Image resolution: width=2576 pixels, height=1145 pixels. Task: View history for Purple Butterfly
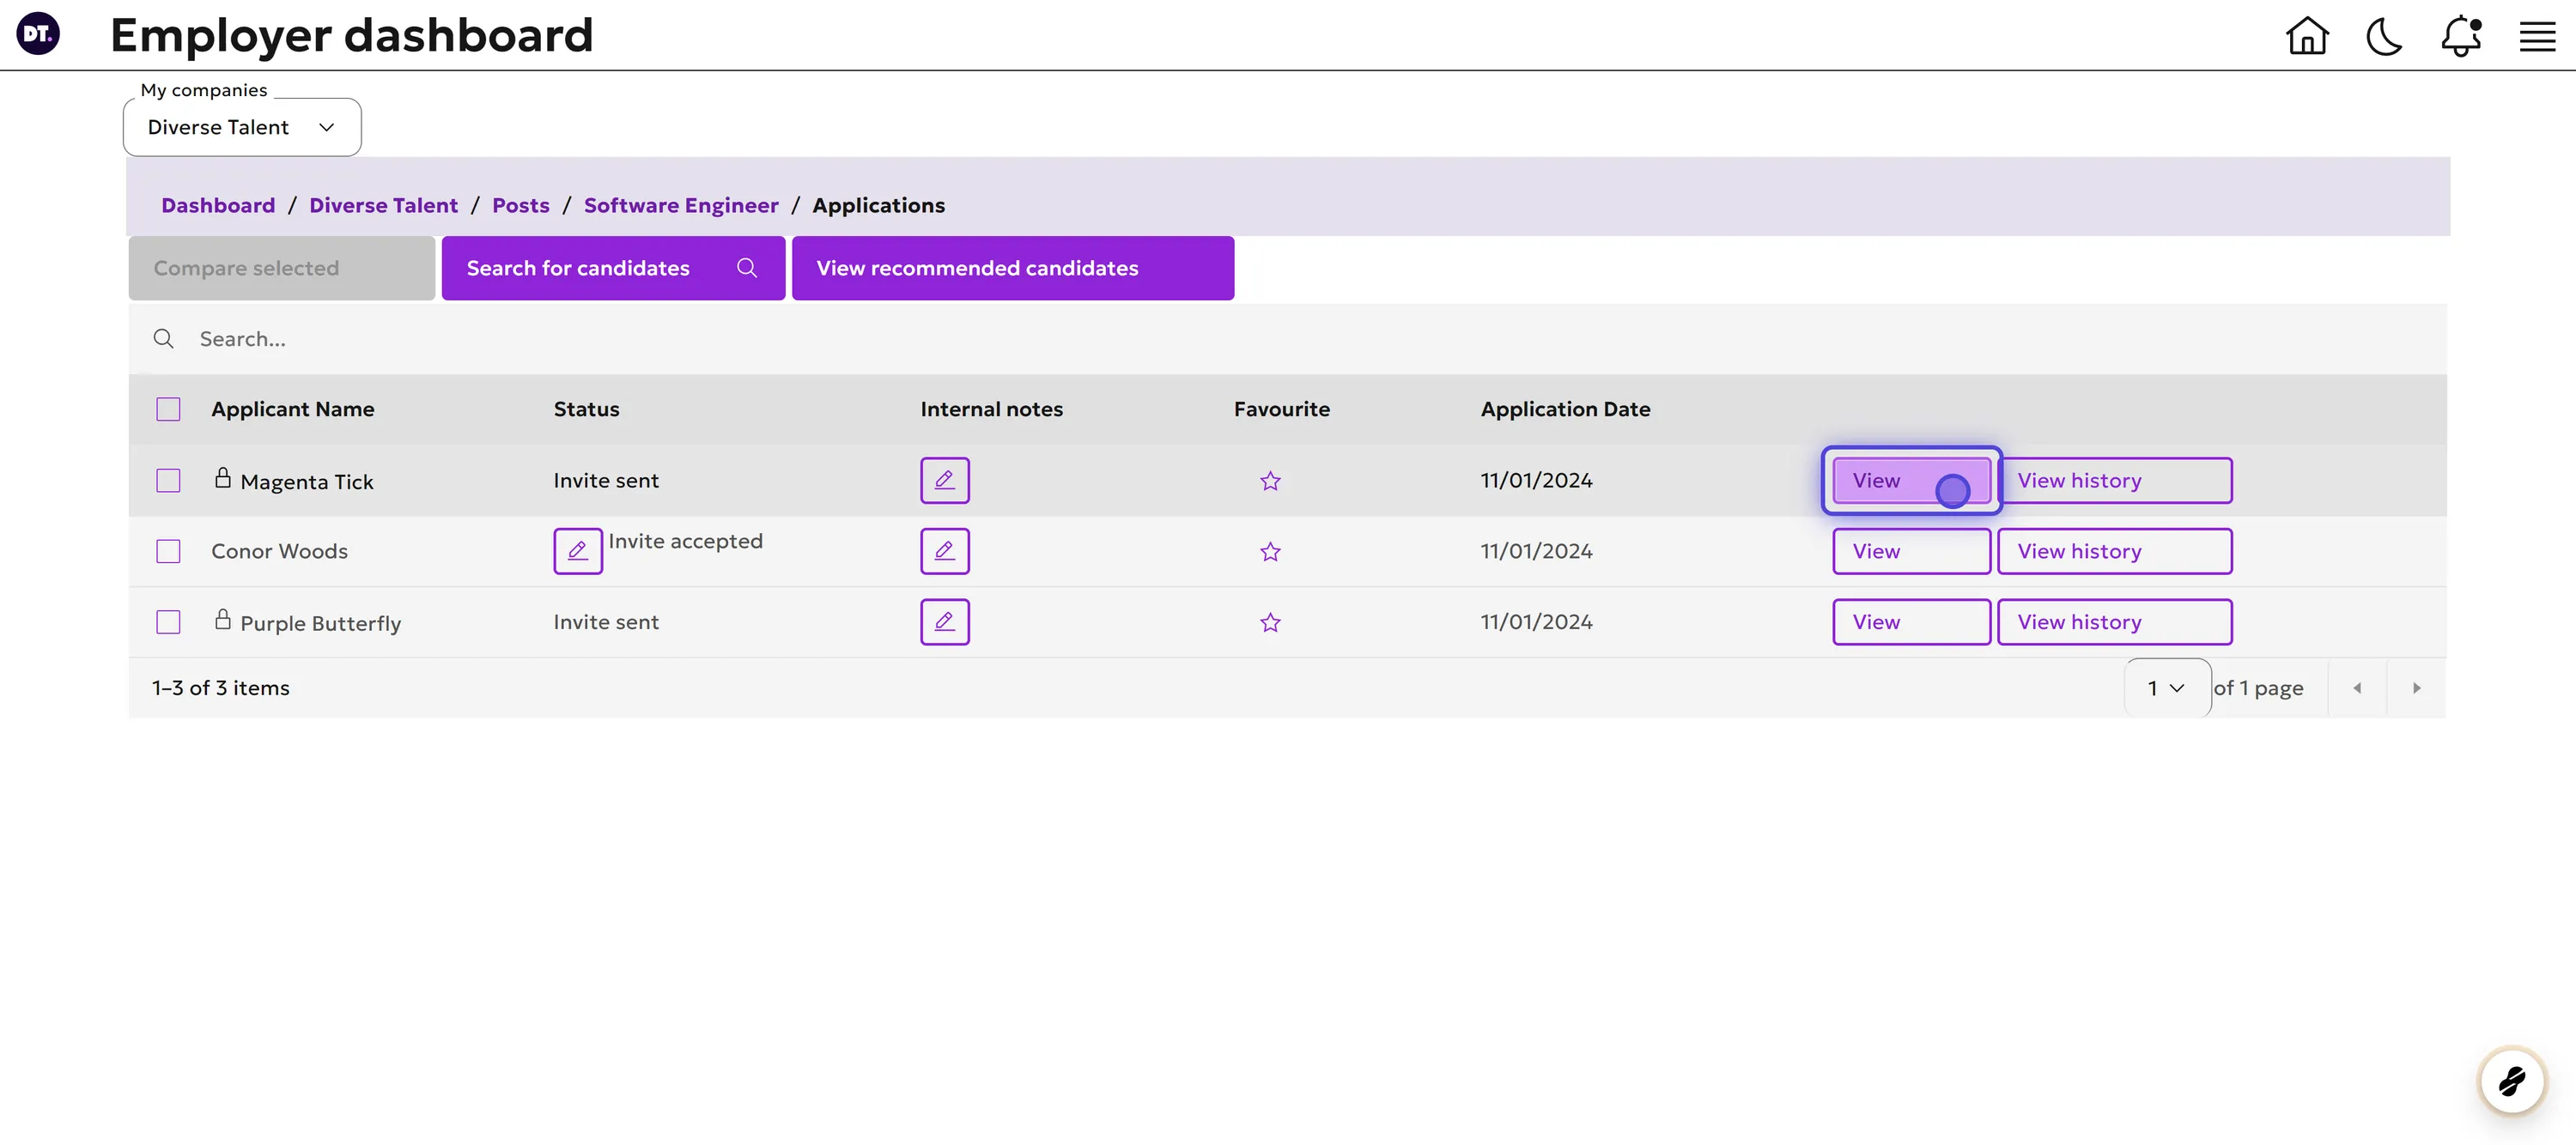tap(2114, 622)
